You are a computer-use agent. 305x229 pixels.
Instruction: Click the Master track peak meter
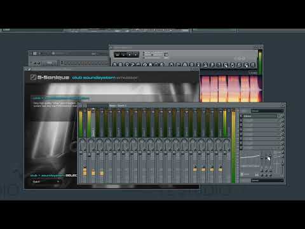pyautogui.click(x=81, y=123)
